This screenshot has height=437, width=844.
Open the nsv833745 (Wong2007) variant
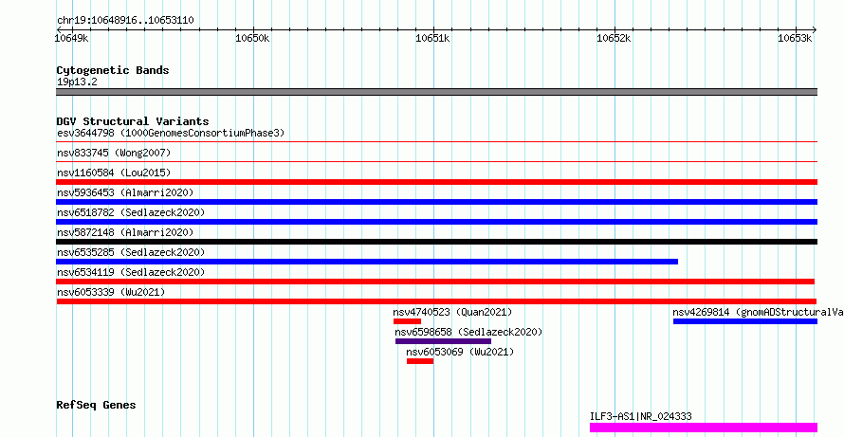114,153
